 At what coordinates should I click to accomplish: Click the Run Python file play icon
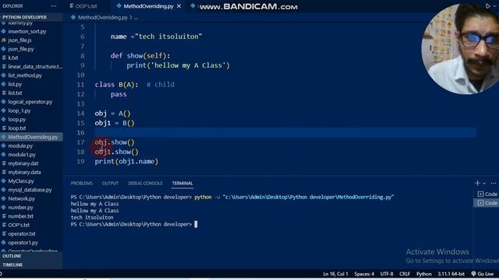coord(488,5)
